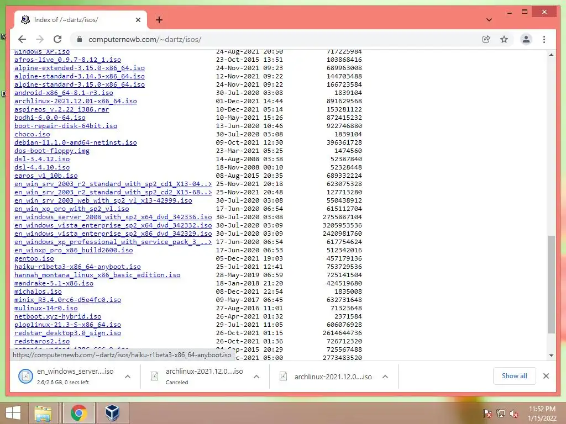Click the choco.iso link
Screen dimensions: 566x424
(x=32, y=135)
